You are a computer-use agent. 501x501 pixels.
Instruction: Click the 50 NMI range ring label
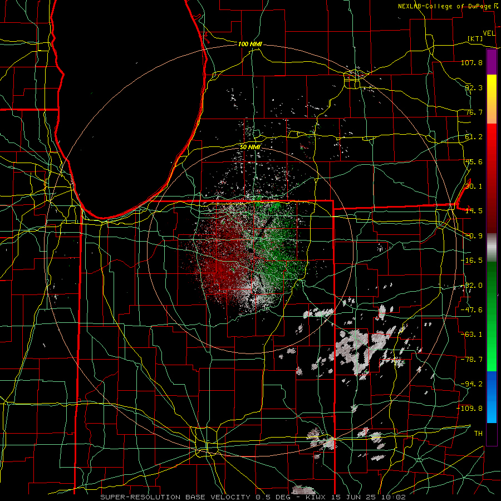[x=250, y=148]
